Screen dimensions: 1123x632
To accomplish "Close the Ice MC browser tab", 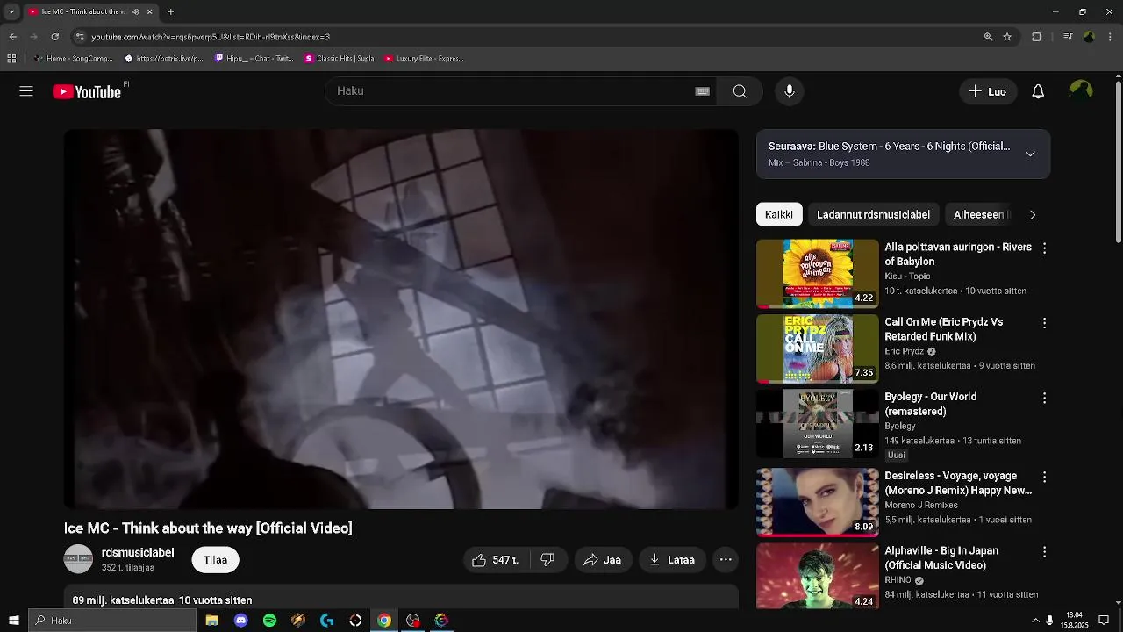I will tap(149, 11).
